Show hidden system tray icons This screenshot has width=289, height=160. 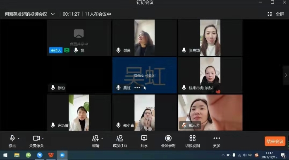coord(223,155)
